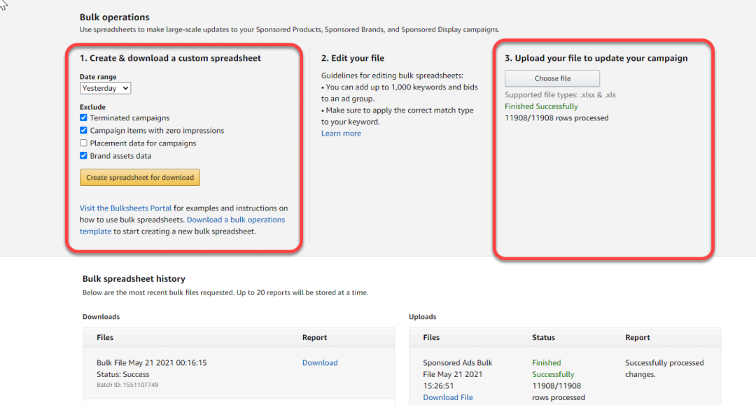Click the Status column header under Uploads

coord(542,337)
